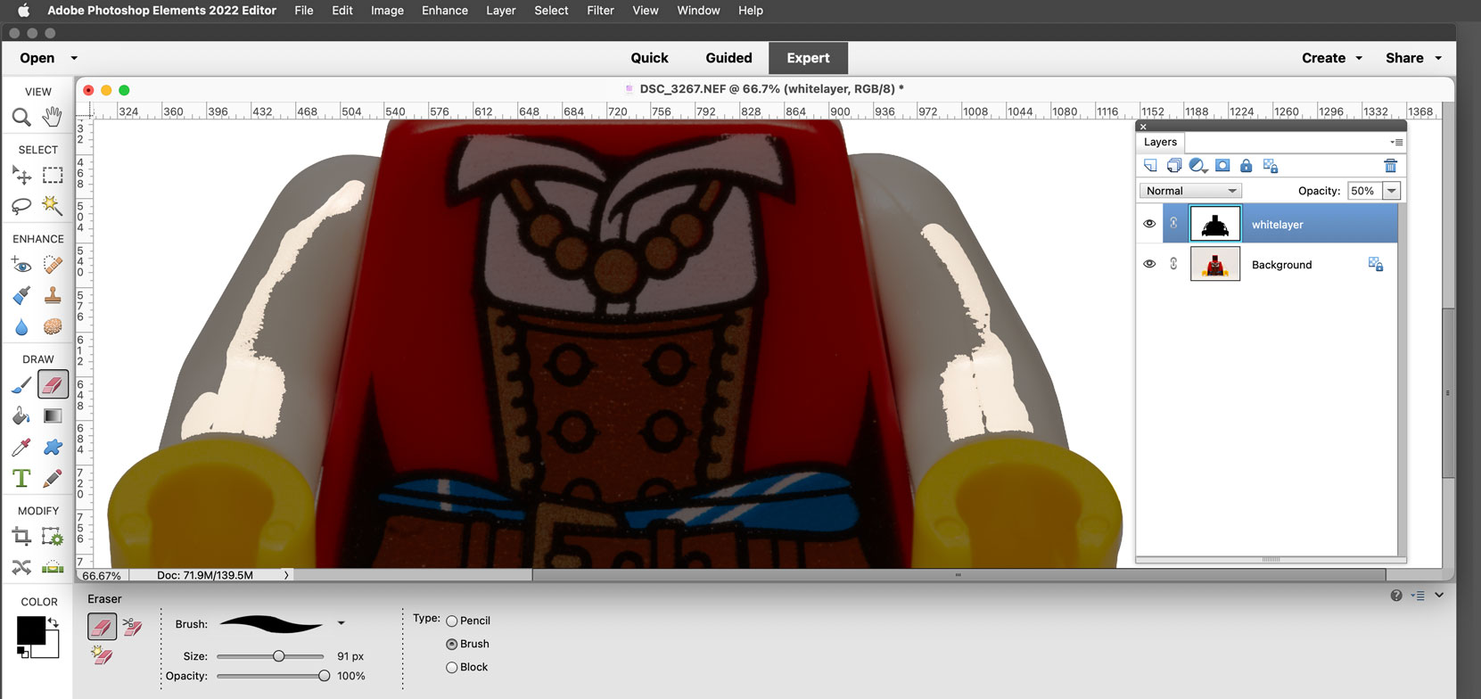1481x699 pixels.
Task: Select the Type tool
Action: click(21, 478)
